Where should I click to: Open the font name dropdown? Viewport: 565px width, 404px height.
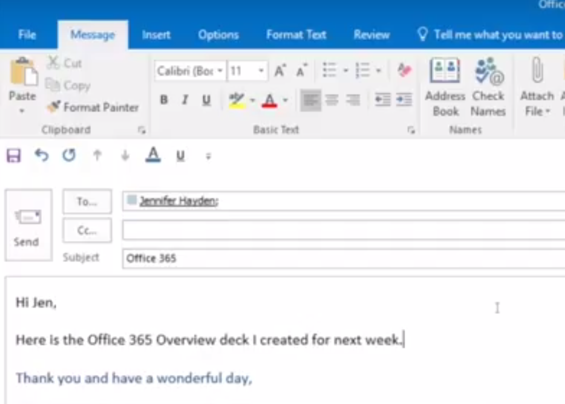220,70
